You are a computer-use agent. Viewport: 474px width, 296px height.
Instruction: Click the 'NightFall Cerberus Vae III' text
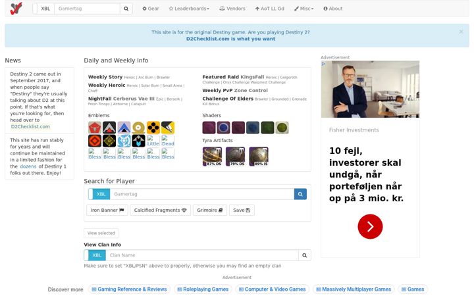pos(121,99)
